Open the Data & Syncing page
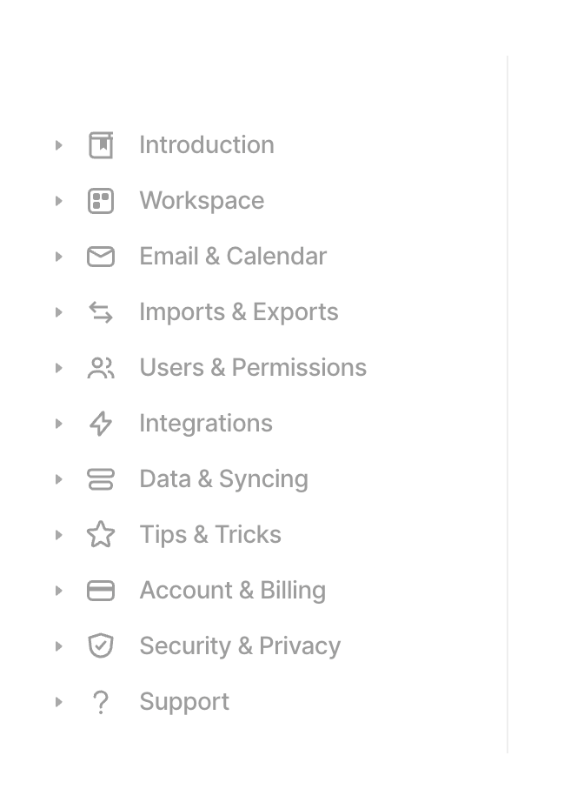Screen dimensions: 564x809 click(223, 478)
